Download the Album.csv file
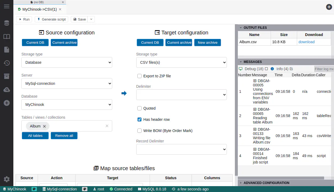Viewport: 334px width, 192px height. pyautogui.click(x=306, y=42)
